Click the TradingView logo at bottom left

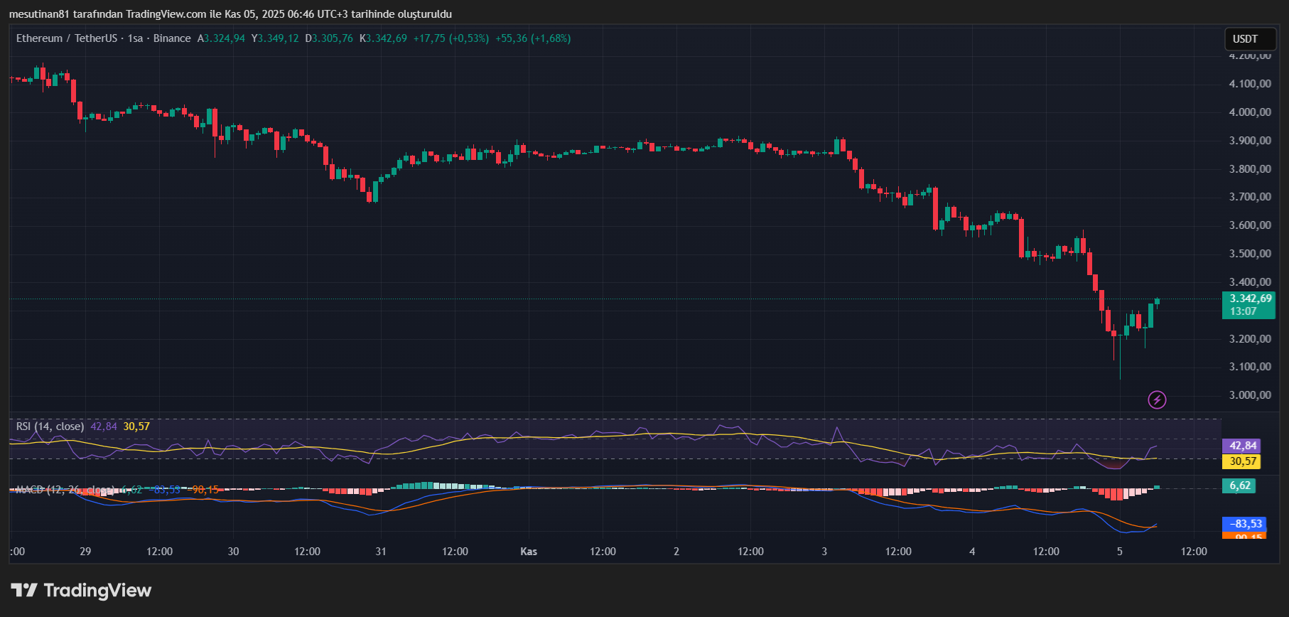pyautogui.click(x=81, y=591)
